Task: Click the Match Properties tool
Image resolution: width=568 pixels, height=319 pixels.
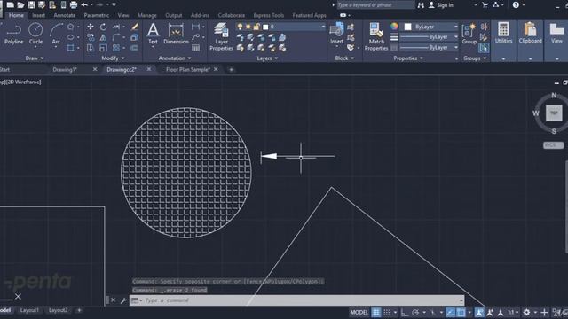Action: pos(376,36)
